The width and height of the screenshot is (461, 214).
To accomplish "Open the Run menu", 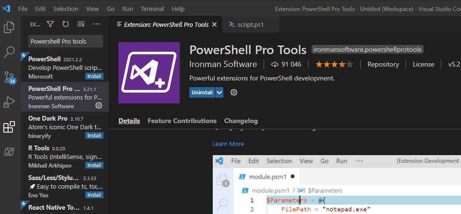I will 127,9.
